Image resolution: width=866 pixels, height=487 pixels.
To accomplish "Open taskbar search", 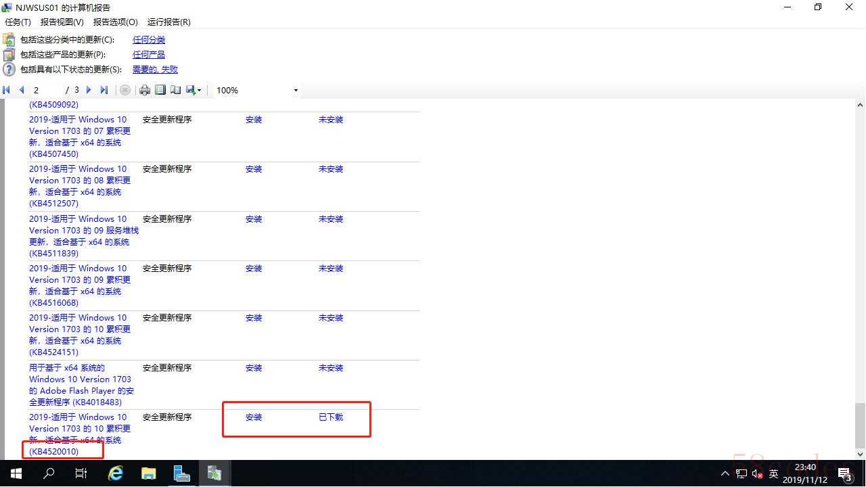I will point(49,473).
